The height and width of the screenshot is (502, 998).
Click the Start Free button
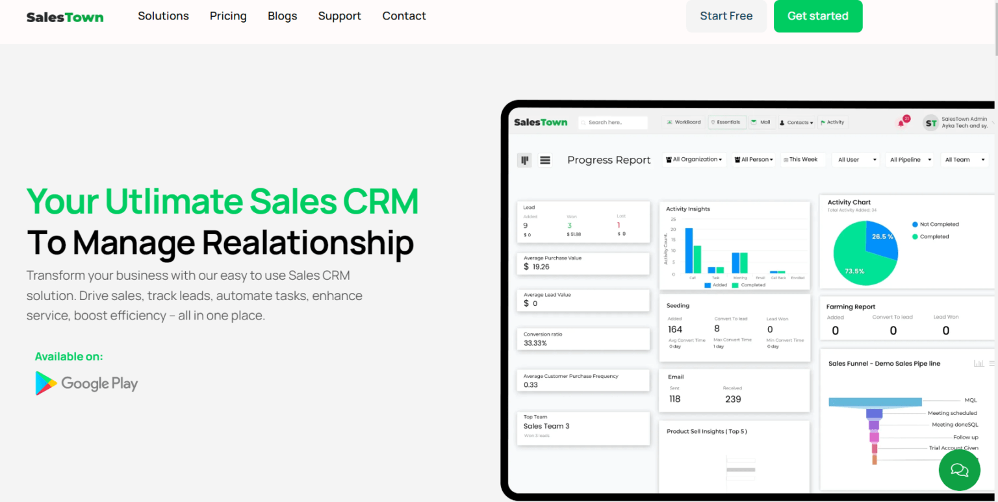[x=726, y=16]
